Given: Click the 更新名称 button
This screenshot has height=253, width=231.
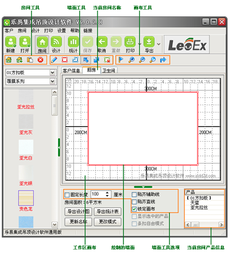Looking at the screenshot, I should point(78,222).
